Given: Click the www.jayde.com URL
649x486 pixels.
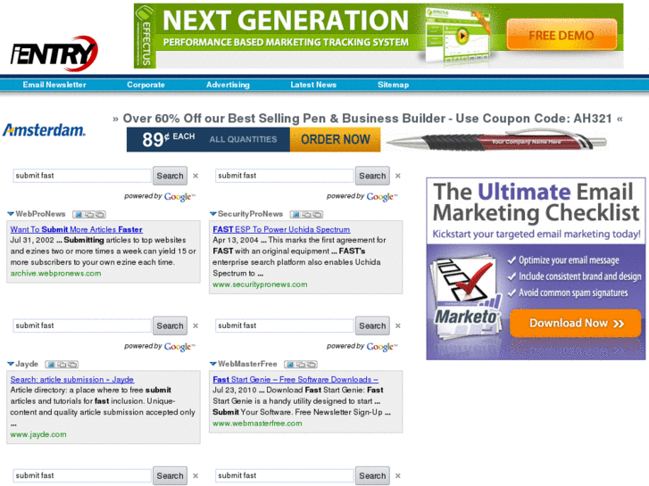Looking at the screenshot, I should click(38, 434).
